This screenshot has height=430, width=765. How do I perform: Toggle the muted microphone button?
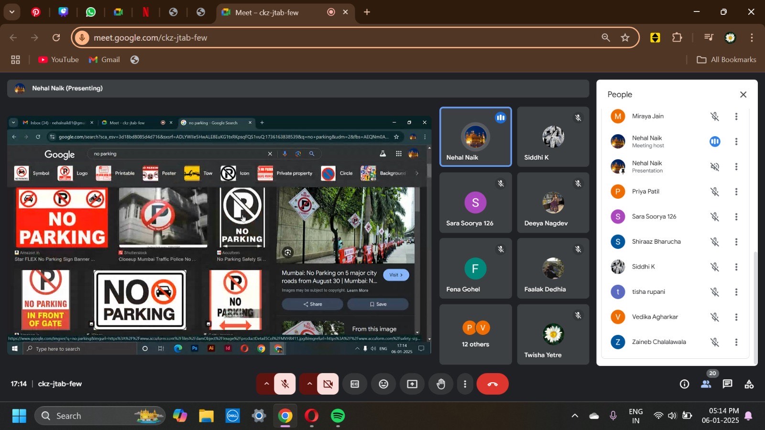285,384
